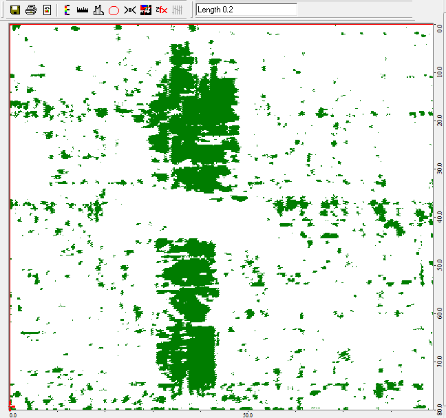Select the ruler measurement tool
Viewport: 446px width, 418px height.
[83, 10]
